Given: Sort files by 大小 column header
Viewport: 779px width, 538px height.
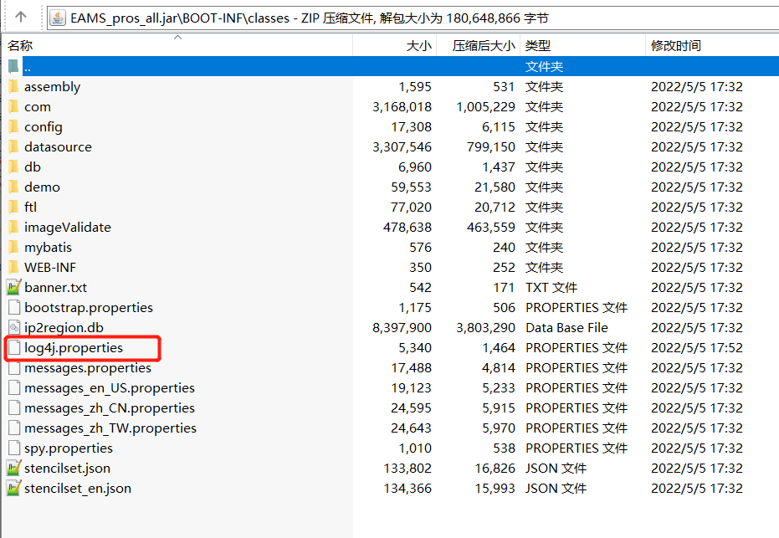Looking at the screenshot, I should 394,45.
